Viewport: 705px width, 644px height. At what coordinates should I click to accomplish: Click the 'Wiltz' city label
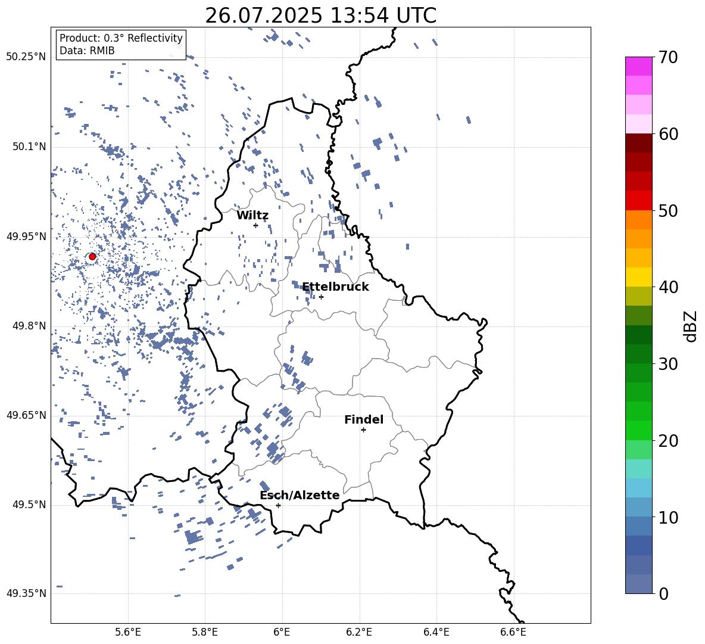point(252,216)
